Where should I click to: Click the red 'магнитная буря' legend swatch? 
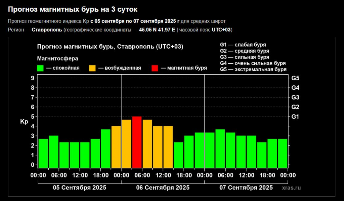(x=155, y=68)
